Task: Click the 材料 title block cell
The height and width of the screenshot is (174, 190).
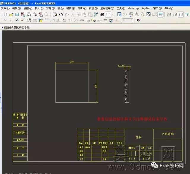Action: [x=139, y=137]
